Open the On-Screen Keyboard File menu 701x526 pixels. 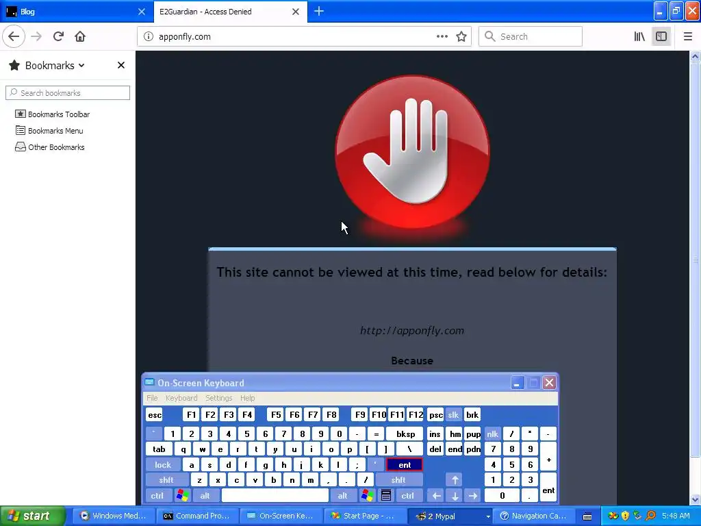click(x=152, y=398)
